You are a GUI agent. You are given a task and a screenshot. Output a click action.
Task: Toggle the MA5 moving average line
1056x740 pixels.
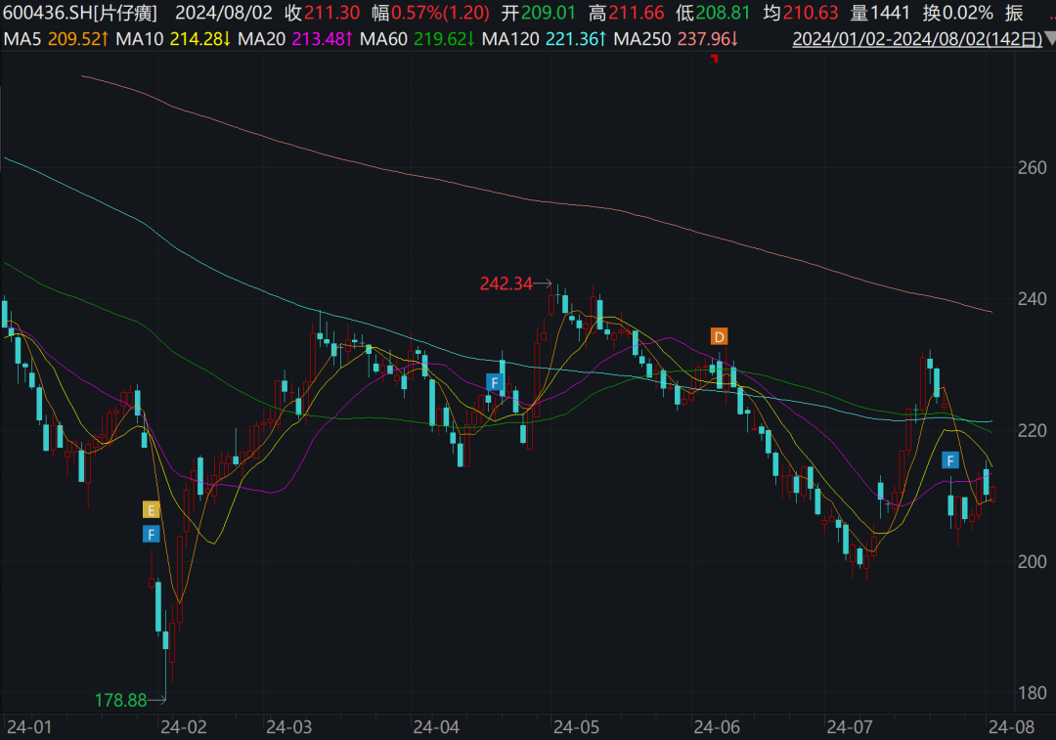46,39
